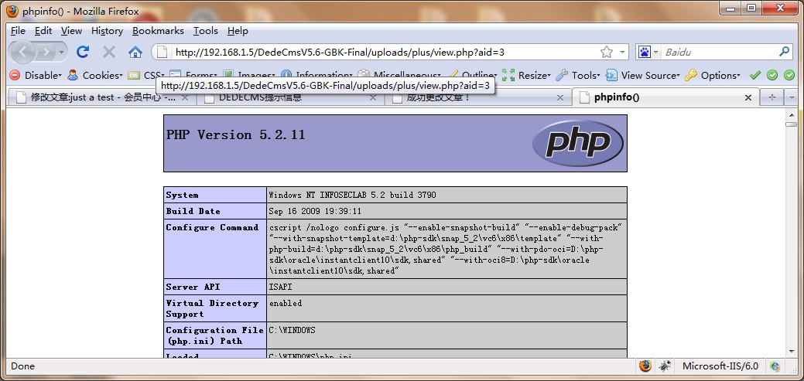
Task: Stop loading with the X stop icon
Action: point(108,52)
